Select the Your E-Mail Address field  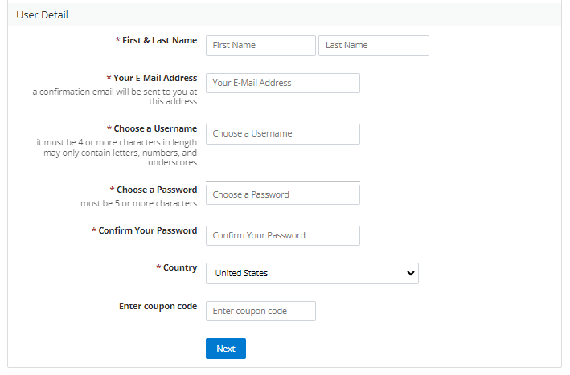282,84
